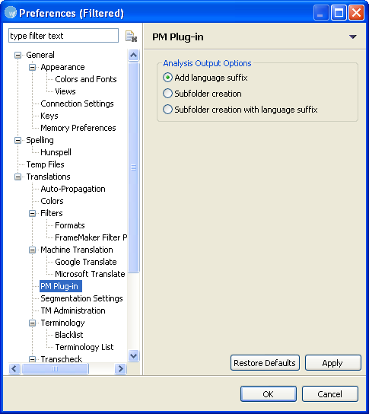The image size is (369, 414).
Task: Click the Preferences window title icon
Action: [x=11, y=13]
